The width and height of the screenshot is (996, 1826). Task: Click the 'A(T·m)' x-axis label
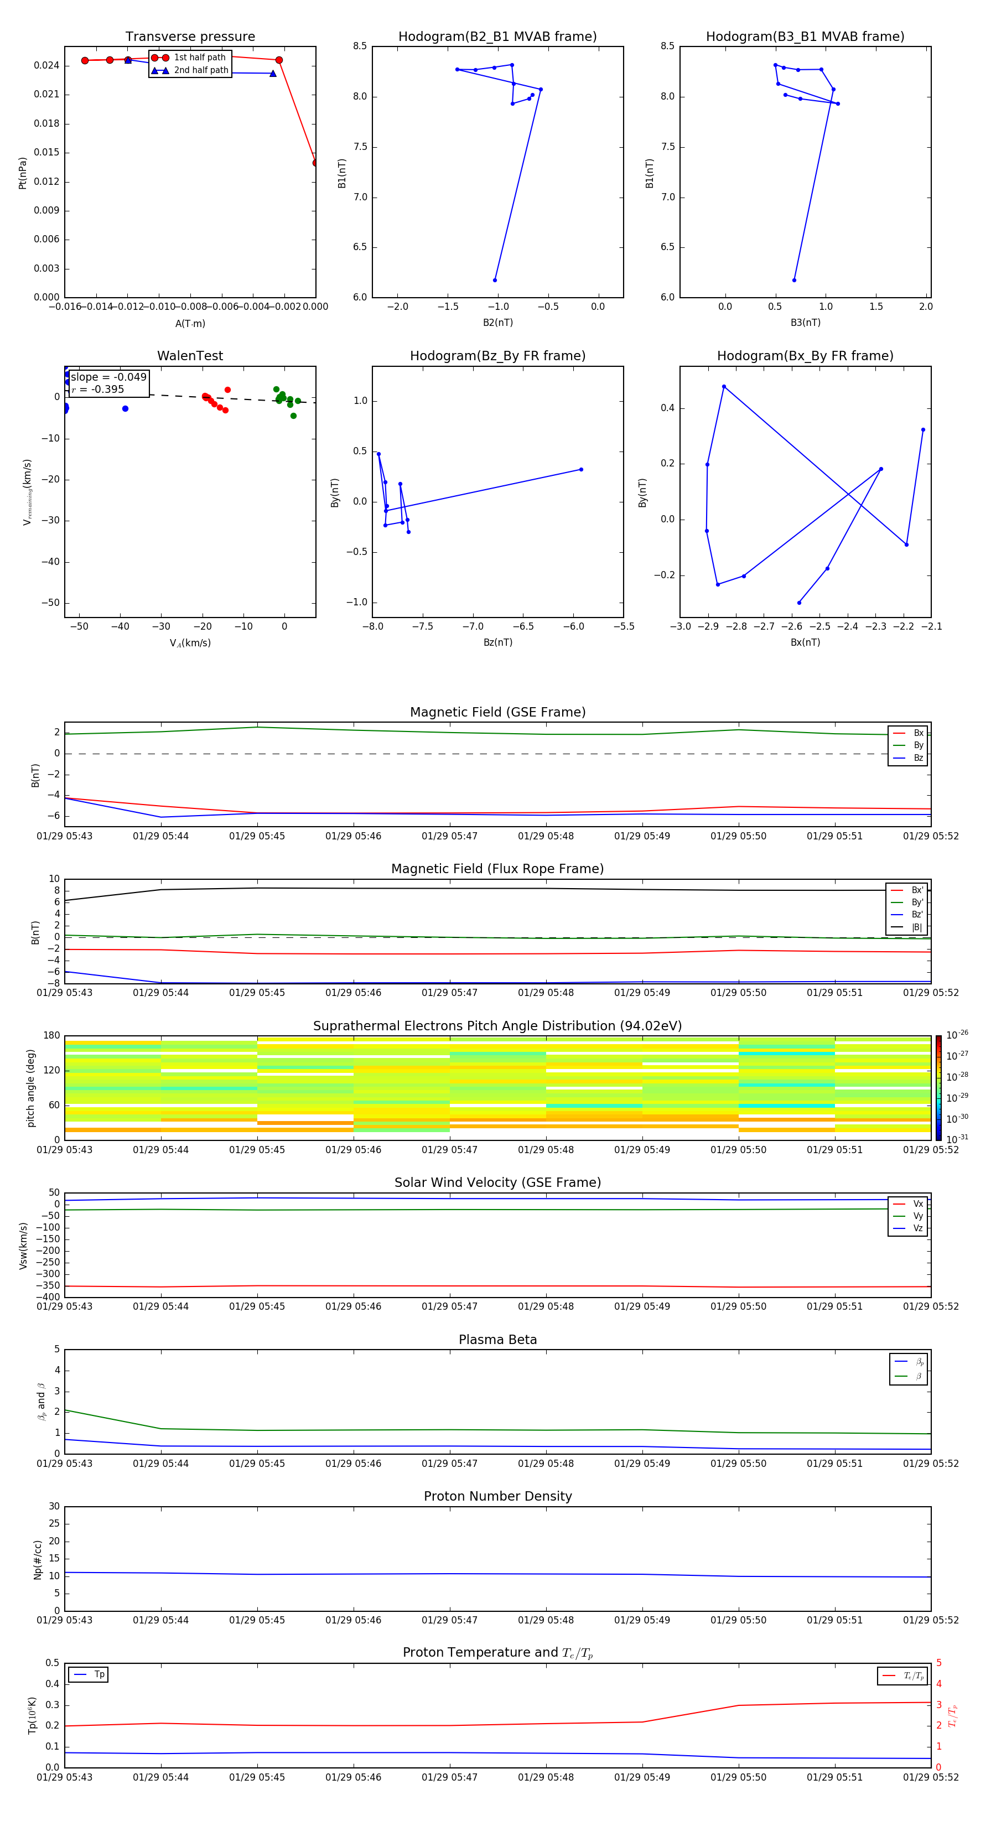190,324
